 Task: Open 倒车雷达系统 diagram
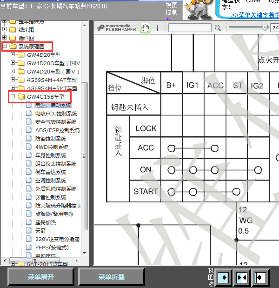(x=51, y=172)
